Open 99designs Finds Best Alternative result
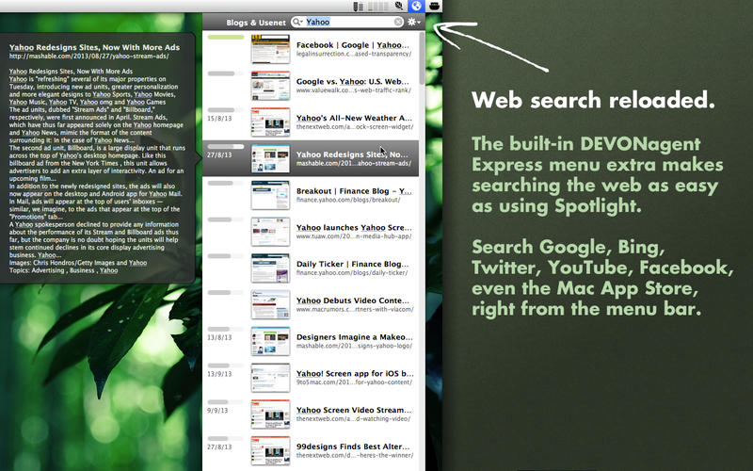The height and width of the screenshot is (471, 753). 311,451
